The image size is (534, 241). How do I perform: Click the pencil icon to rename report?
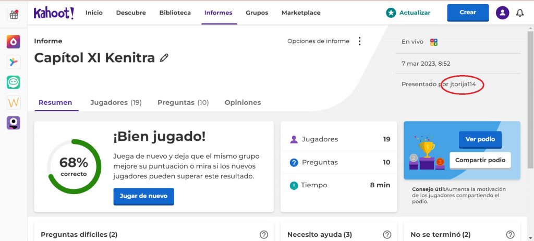click(x=164, y=58)
